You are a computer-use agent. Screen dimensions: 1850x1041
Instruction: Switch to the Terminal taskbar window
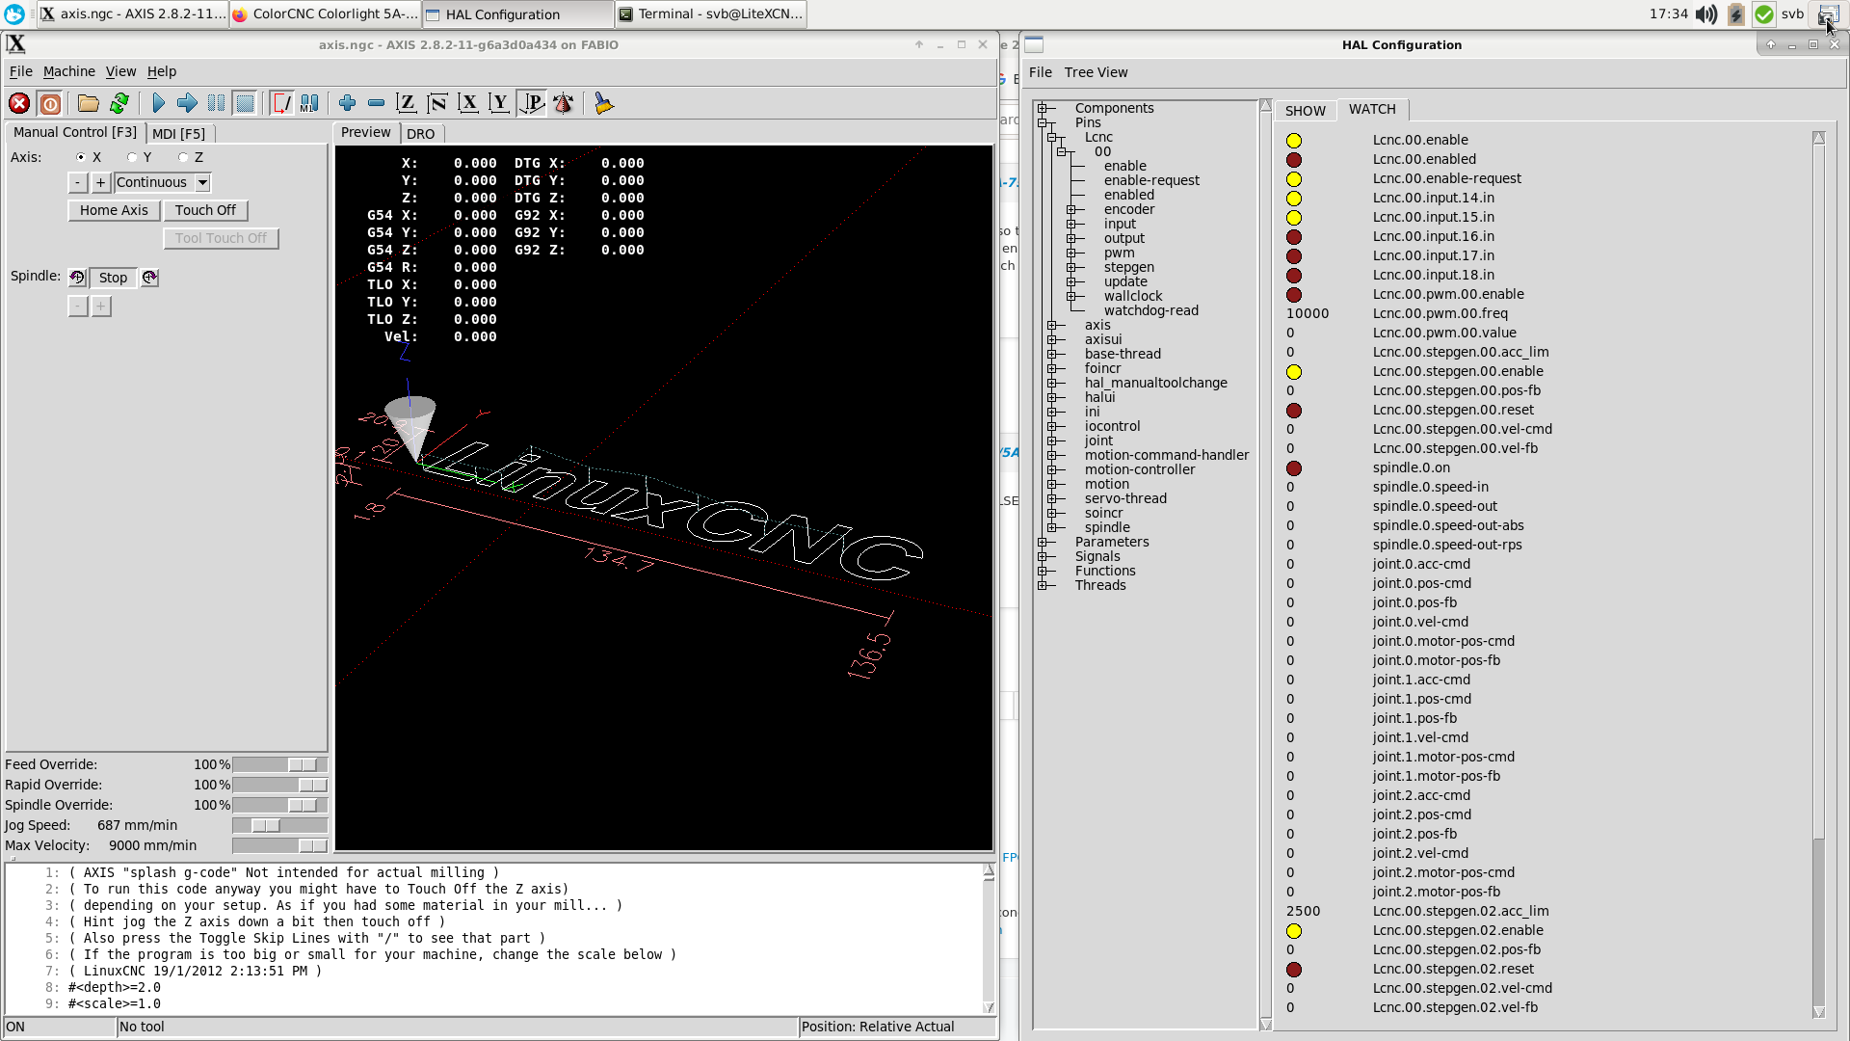(710, 13)
